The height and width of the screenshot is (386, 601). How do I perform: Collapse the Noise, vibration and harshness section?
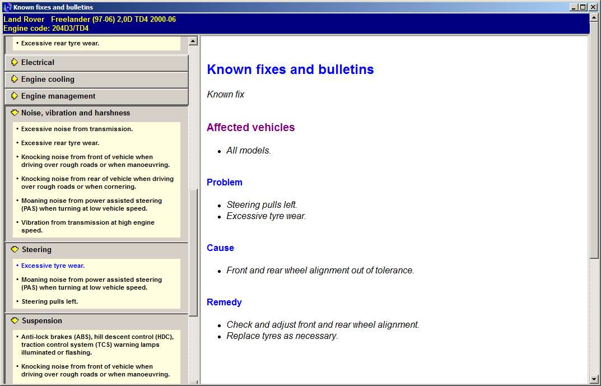click(96, 113)
